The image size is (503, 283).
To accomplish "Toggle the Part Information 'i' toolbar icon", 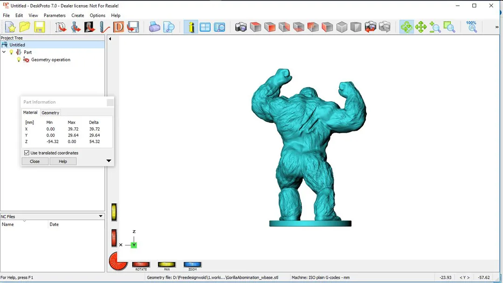I will [x=191, y=28].
